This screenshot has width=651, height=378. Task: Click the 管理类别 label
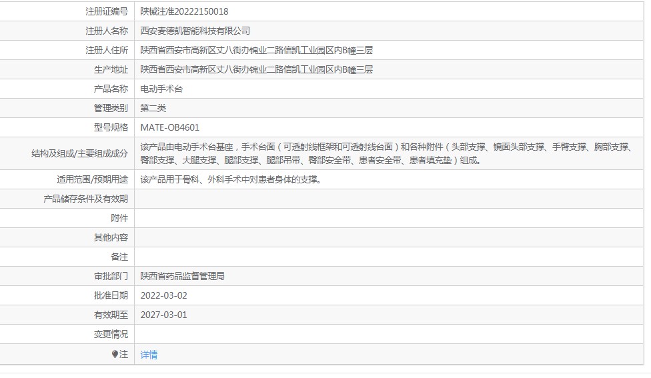pyautogui.click(x=111, y=108)
